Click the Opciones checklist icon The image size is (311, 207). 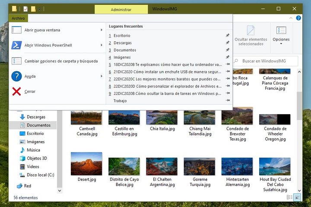tap(281, 30)
